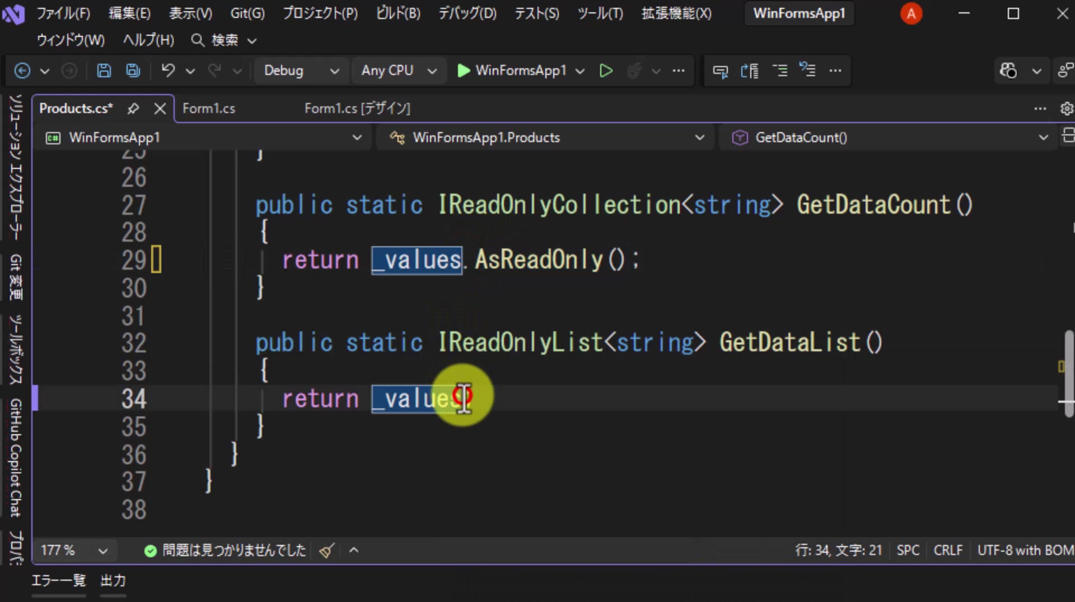Screen dimensions: 1075x602
Task: Click the save file icon
Action: pos(104,70)
